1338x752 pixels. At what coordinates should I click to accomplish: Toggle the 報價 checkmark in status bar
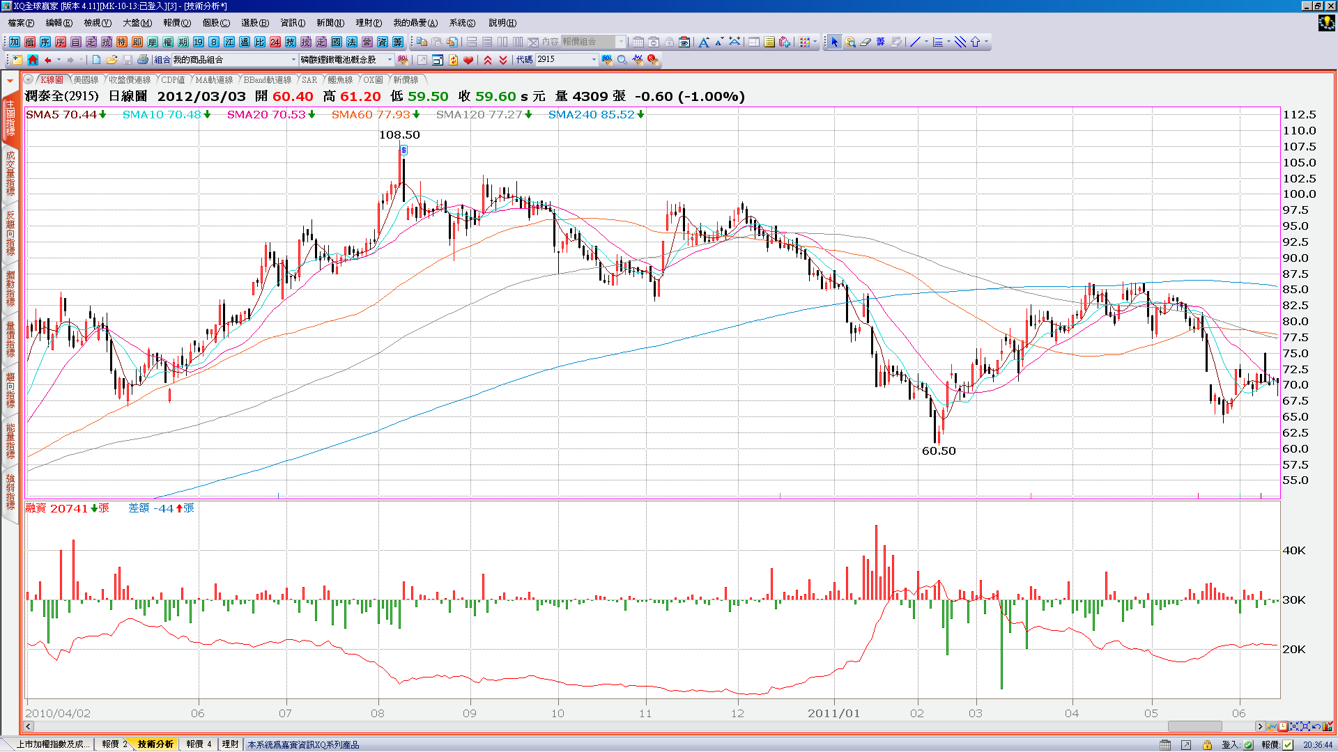tap(1289, 744)
